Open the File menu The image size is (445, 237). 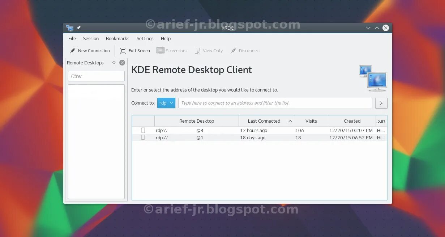coord(72,38)
